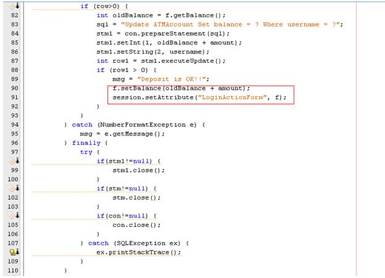Click line number 99 in the gutter

coord(15,170)
